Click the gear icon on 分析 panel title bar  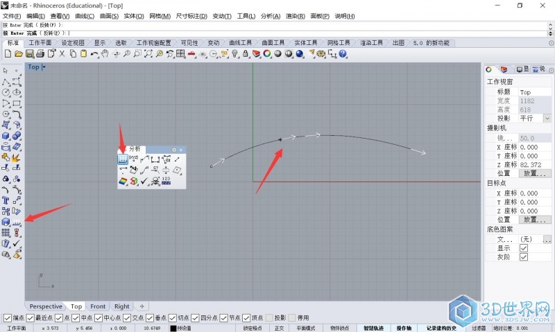tap(174, 150)
